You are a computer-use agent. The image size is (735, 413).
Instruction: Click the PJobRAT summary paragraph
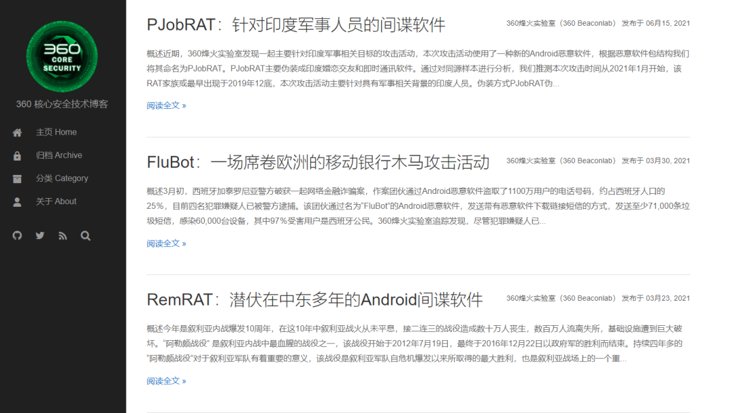click(x=418, y=69)
